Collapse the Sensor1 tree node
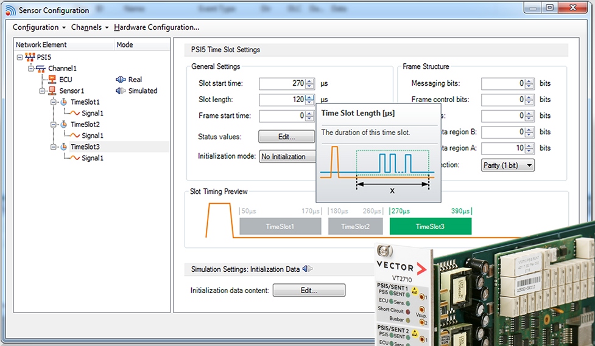 pyautogui.click(x=42, y=91)
